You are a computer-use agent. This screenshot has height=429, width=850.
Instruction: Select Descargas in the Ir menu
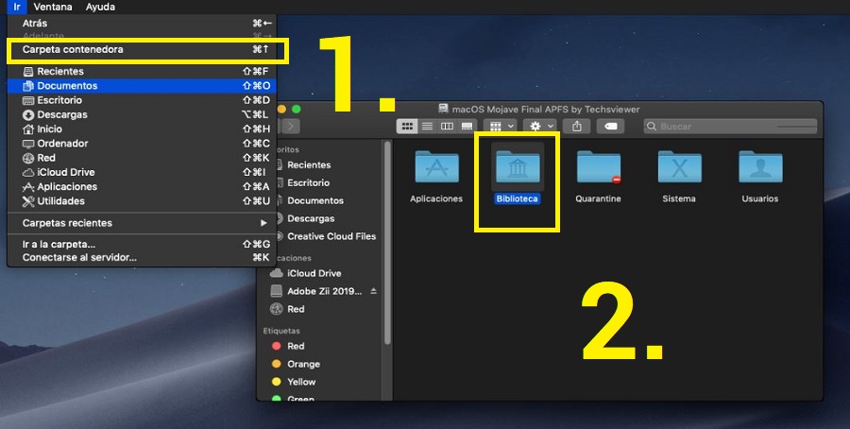click(x=142, y=114)
